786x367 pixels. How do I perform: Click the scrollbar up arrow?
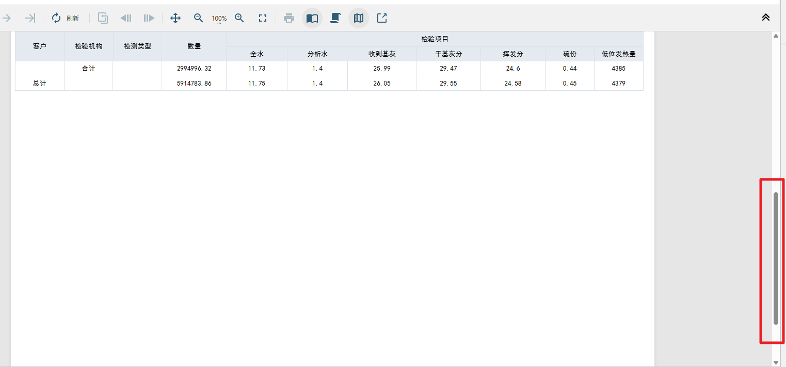click(776, 36)
